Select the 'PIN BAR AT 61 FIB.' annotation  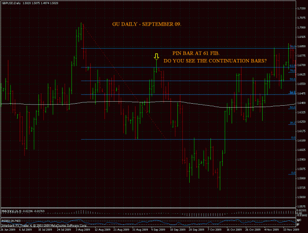196,53
